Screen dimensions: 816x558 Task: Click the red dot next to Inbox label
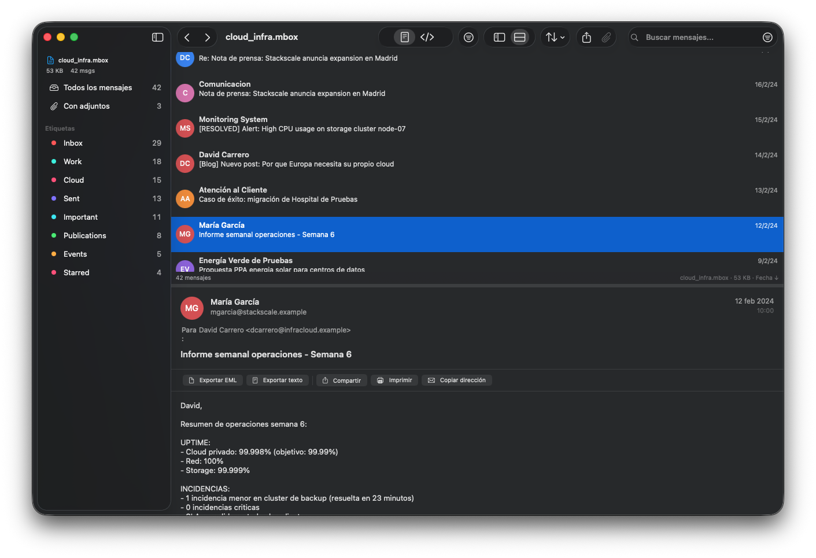54,143
